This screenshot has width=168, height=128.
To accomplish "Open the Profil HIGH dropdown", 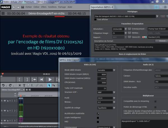I will click(114, 98).
